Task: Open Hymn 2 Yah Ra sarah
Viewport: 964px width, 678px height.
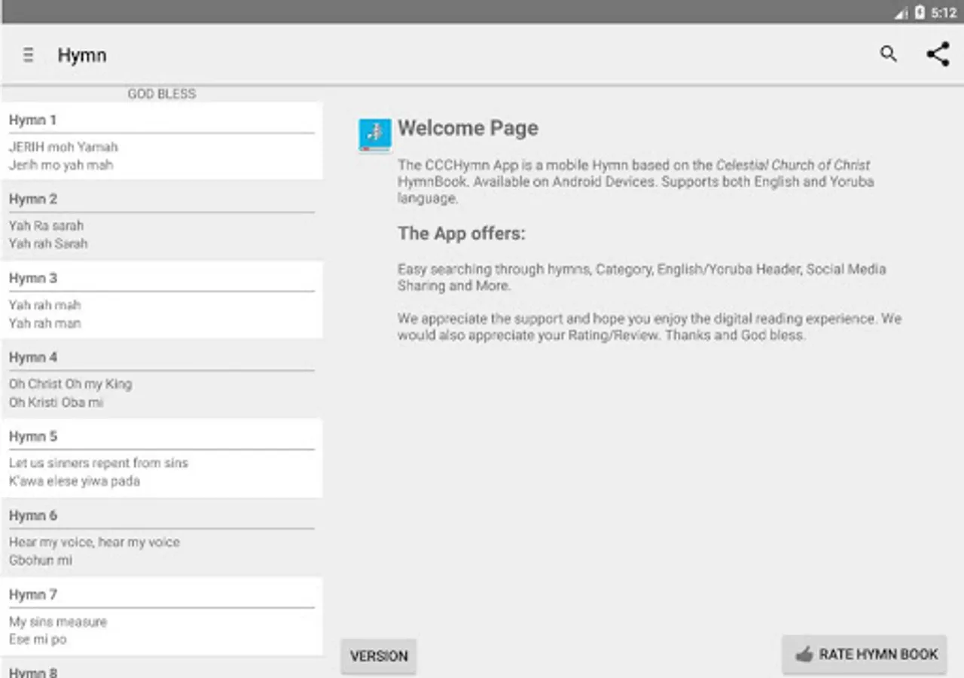Action: click(161, 221)
